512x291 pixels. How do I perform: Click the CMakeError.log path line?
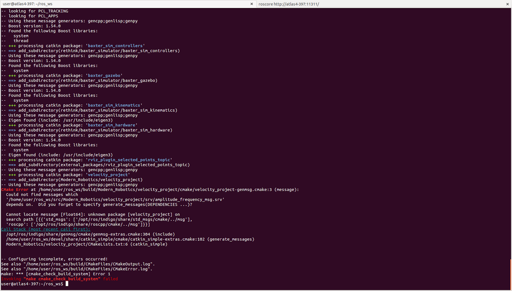77,269
